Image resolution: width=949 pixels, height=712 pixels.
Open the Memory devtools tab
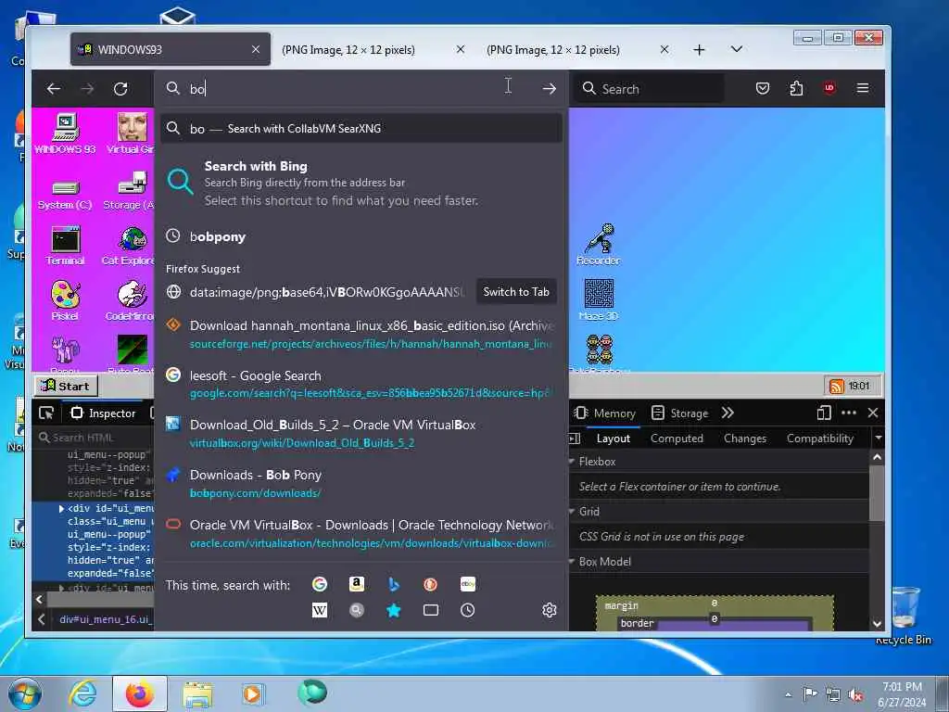pos(605,413)
